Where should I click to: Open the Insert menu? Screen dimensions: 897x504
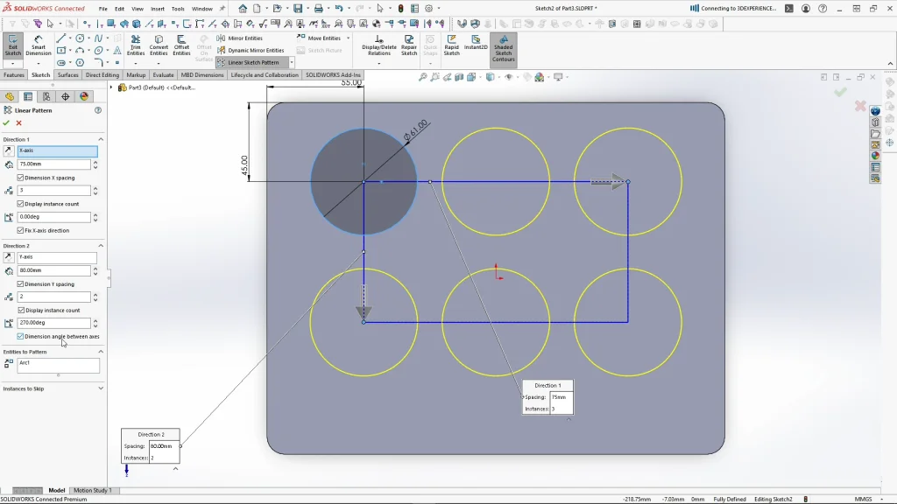(x=157, y=9)
